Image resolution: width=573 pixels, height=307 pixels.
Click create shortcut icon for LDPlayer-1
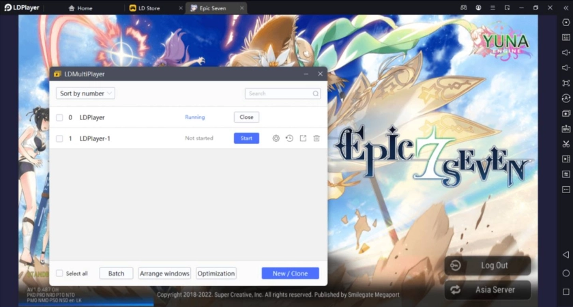pyautogui.click(x=303, y=138)
